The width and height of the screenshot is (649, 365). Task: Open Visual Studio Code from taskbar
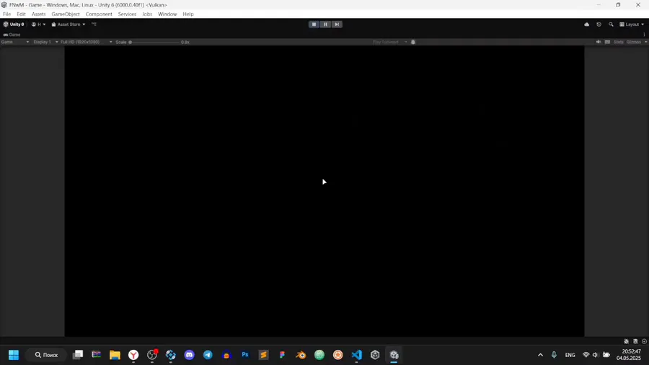click(x=356, y=355)
